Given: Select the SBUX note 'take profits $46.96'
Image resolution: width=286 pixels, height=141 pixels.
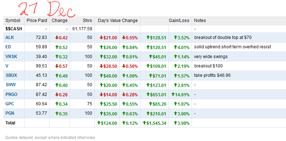Looking at the screenshot, I should 212,75.
